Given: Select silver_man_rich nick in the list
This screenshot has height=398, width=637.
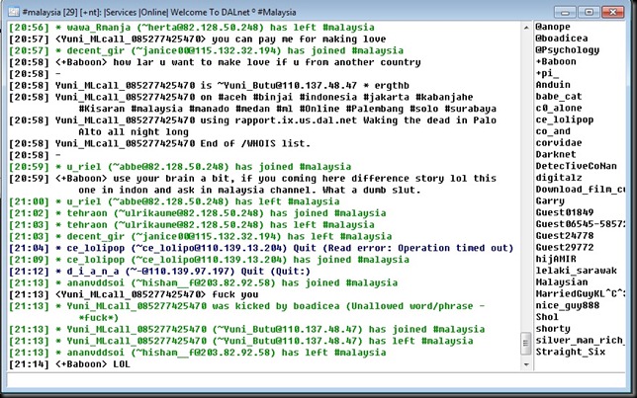Looking at the screenshot, I should tap(580, 341).
